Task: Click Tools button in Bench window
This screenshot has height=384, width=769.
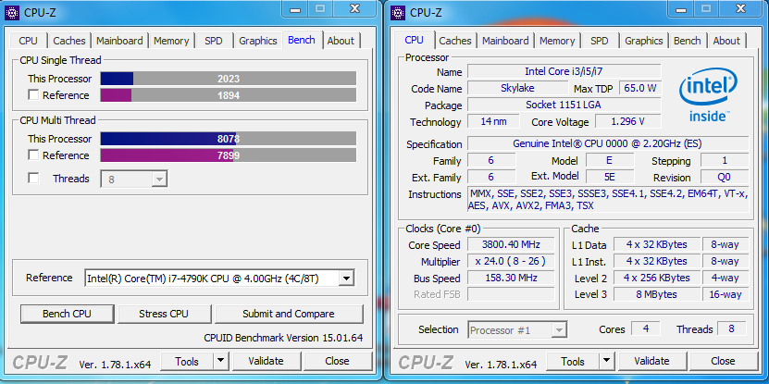Action: (187, 362)
